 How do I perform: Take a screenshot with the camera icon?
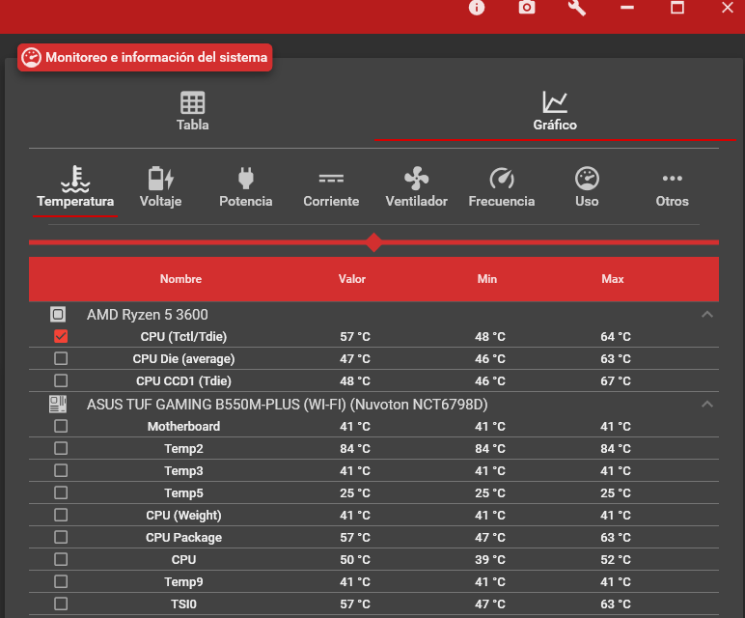(x=527, y=8)
